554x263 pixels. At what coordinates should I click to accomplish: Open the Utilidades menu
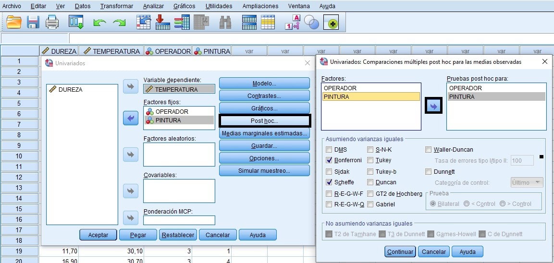219,6
